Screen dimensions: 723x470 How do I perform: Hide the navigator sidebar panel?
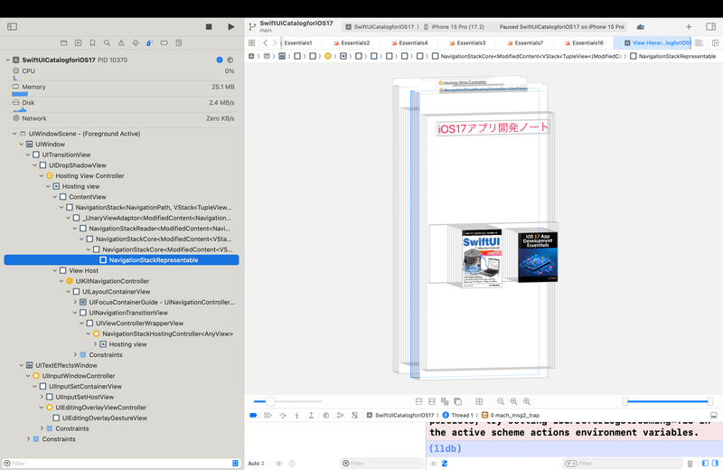coord(13,27)
